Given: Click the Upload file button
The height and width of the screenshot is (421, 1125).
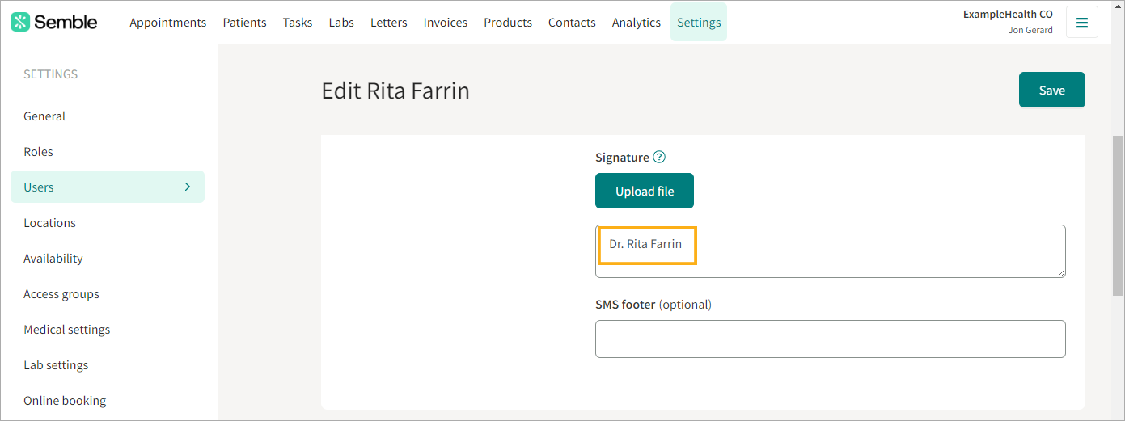Looking at the screenshot, I should click(645, 191).
